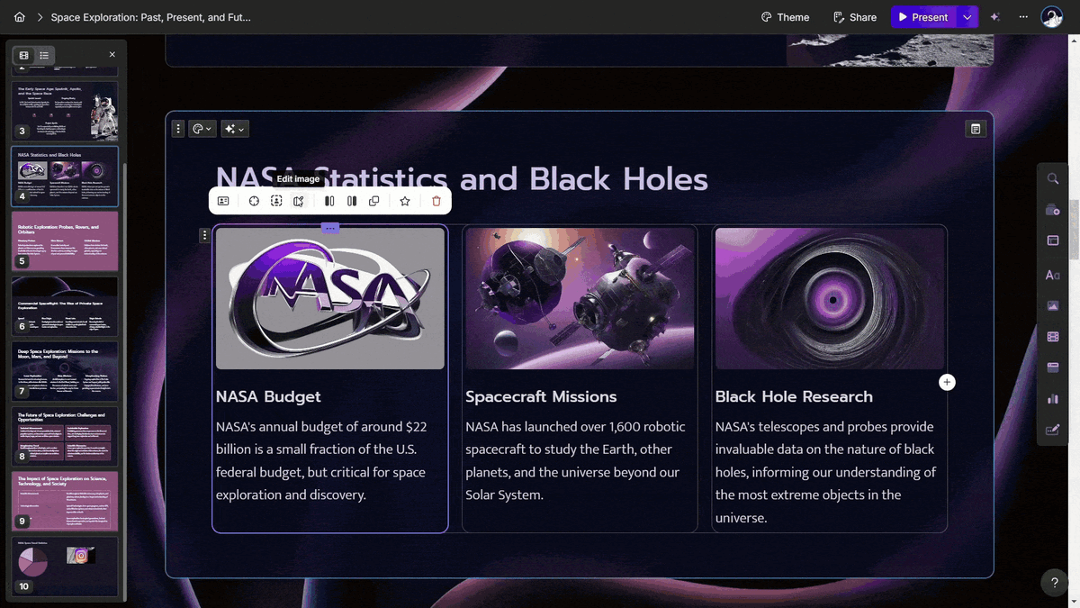Click the NASA Budget heading
Image resolution: width=1080 pixels, height=608 pixels.
268,396
